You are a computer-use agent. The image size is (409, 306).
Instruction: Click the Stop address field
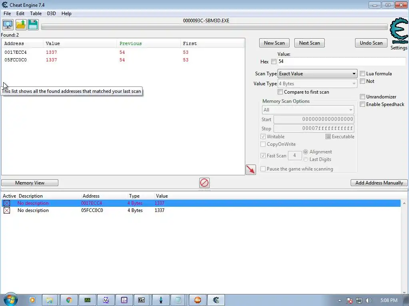[314, 128]
